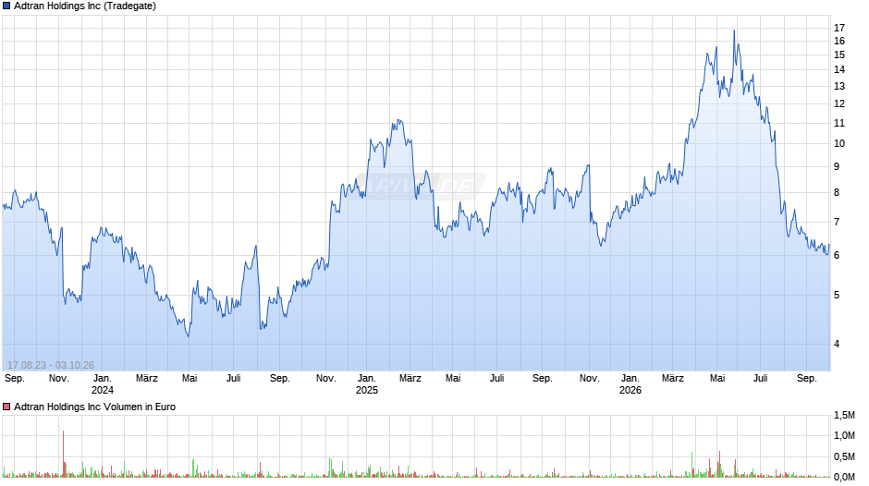Click the '11' price axis label
The height and width of the screenshot is (486, 869).
839,124
